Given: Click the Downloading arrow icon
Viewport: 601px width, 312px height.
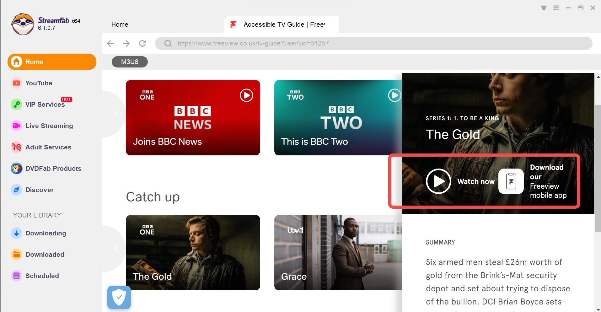Looking at the screenshot, I should point(16,233).
